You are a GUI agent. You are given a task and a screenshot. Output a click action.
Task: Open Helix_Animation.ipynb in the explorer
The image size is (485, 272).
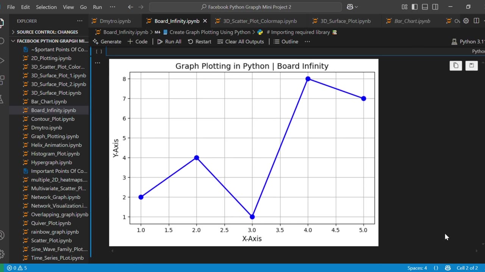(56, 145)
